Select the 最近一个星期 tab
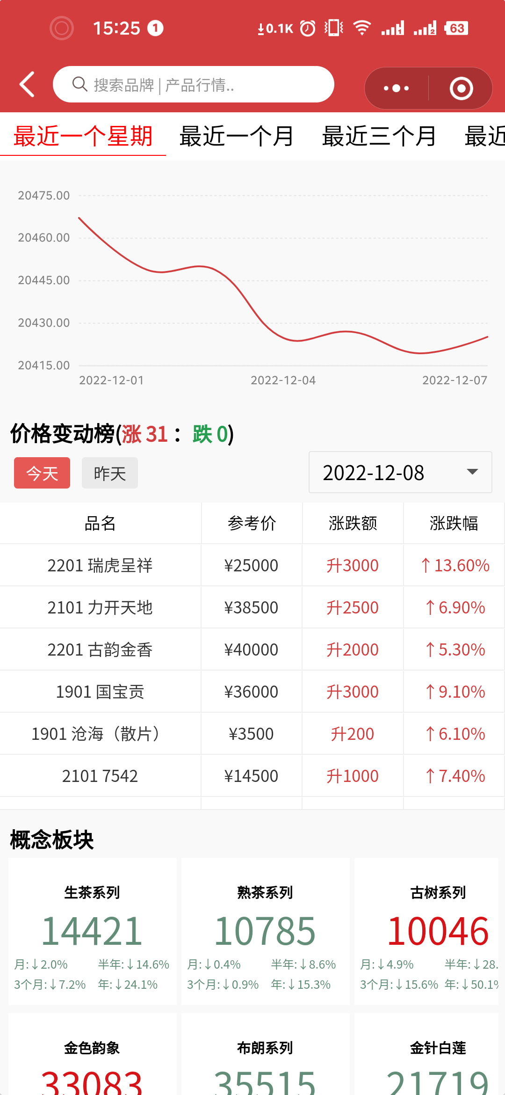The width and height of the screenshot is (505, 1095). [x=83, y=136]
